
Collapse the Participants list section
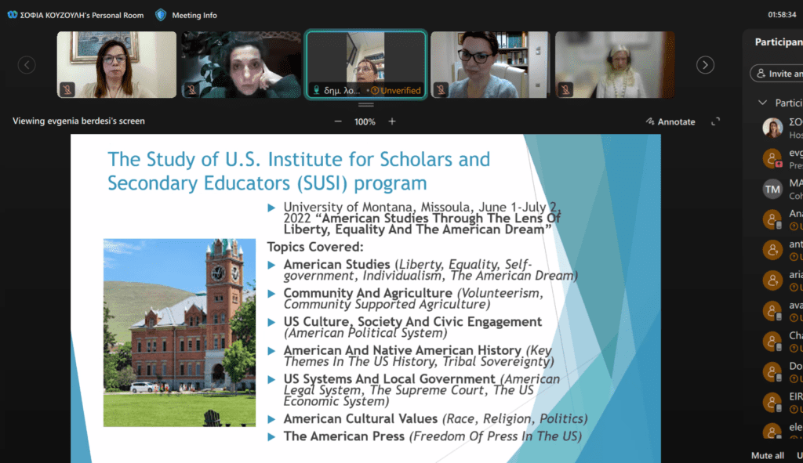(762, 103)
